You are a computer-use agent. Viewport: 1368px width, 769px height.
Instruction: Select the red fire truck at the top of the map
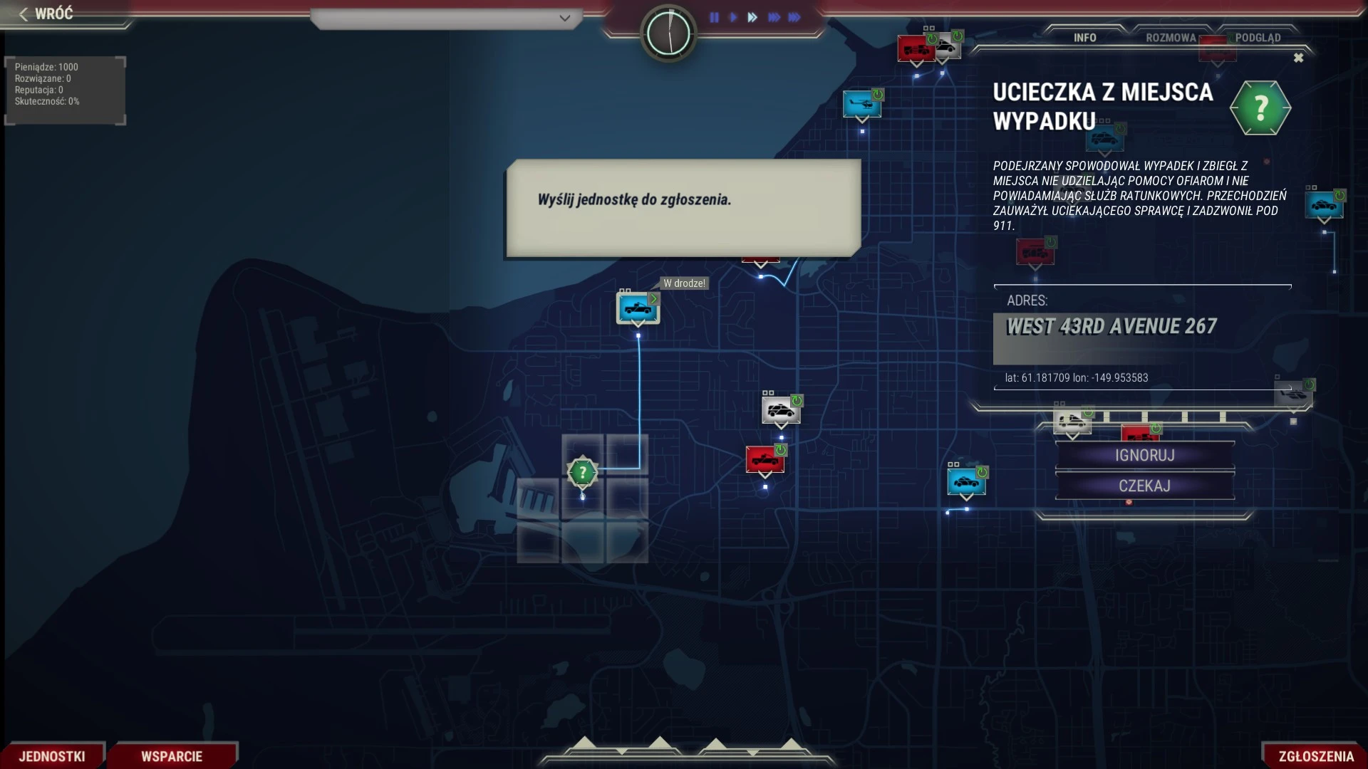916,48
